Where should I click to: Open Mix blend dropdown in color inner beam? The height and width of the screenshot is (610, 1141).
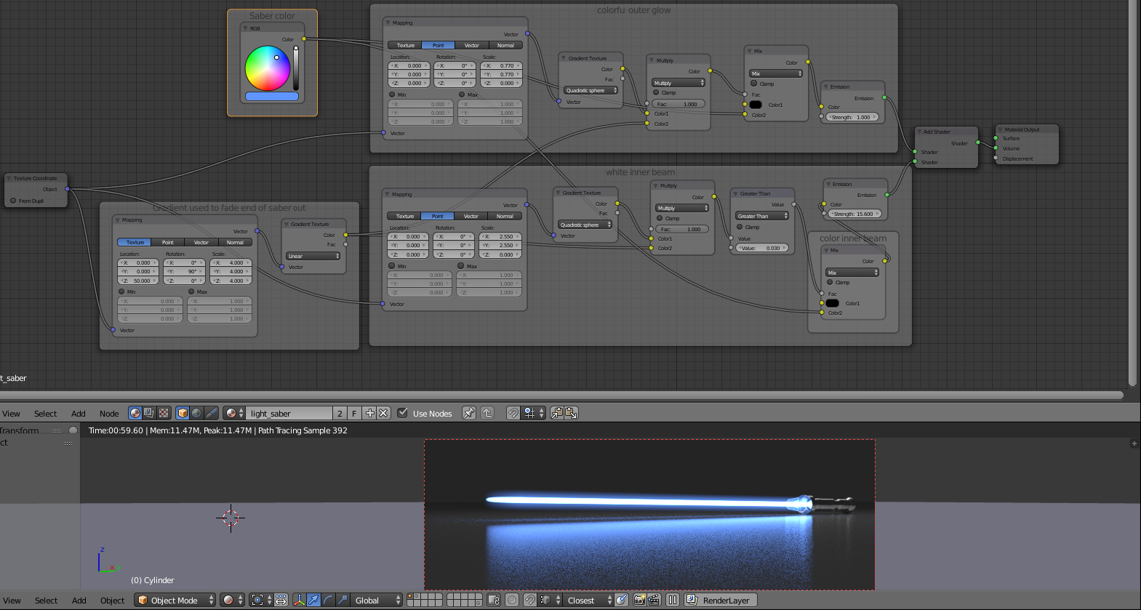(x=852, y=273)
